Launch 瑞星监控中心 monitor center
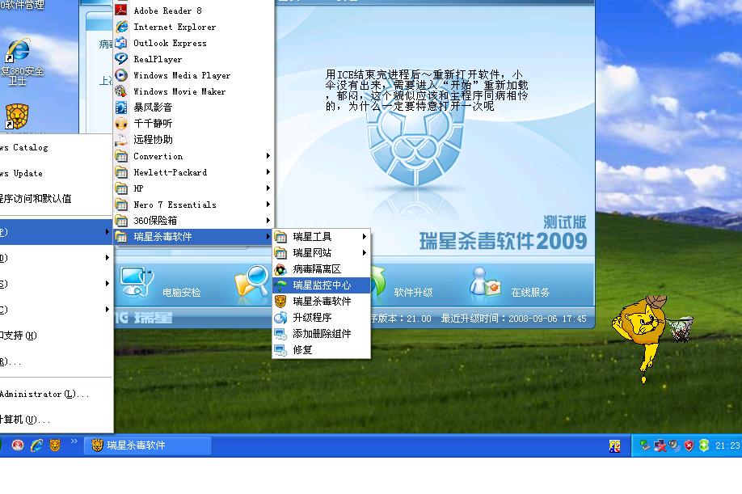Image resolution: width=742 pixels, height=494 pixels. coord(322,285)
